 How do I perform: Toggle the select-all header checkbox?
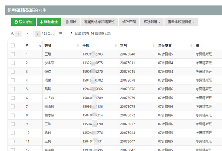(x=13, y=45)
